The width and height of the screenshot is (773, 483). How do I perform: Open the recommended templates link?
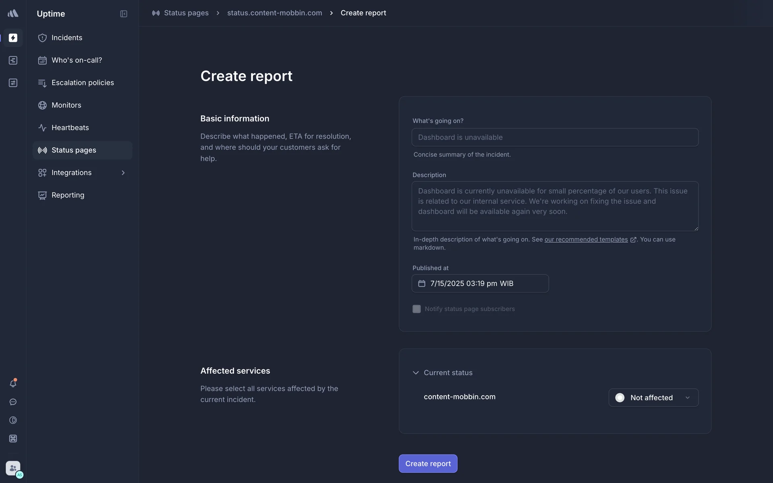[x=586, y=239]
